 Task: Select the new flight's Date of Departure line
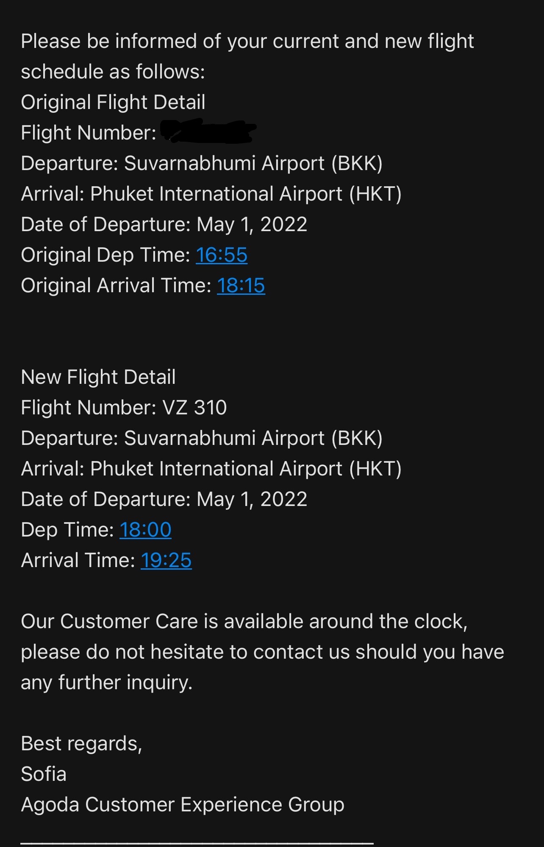pos(164,500)
